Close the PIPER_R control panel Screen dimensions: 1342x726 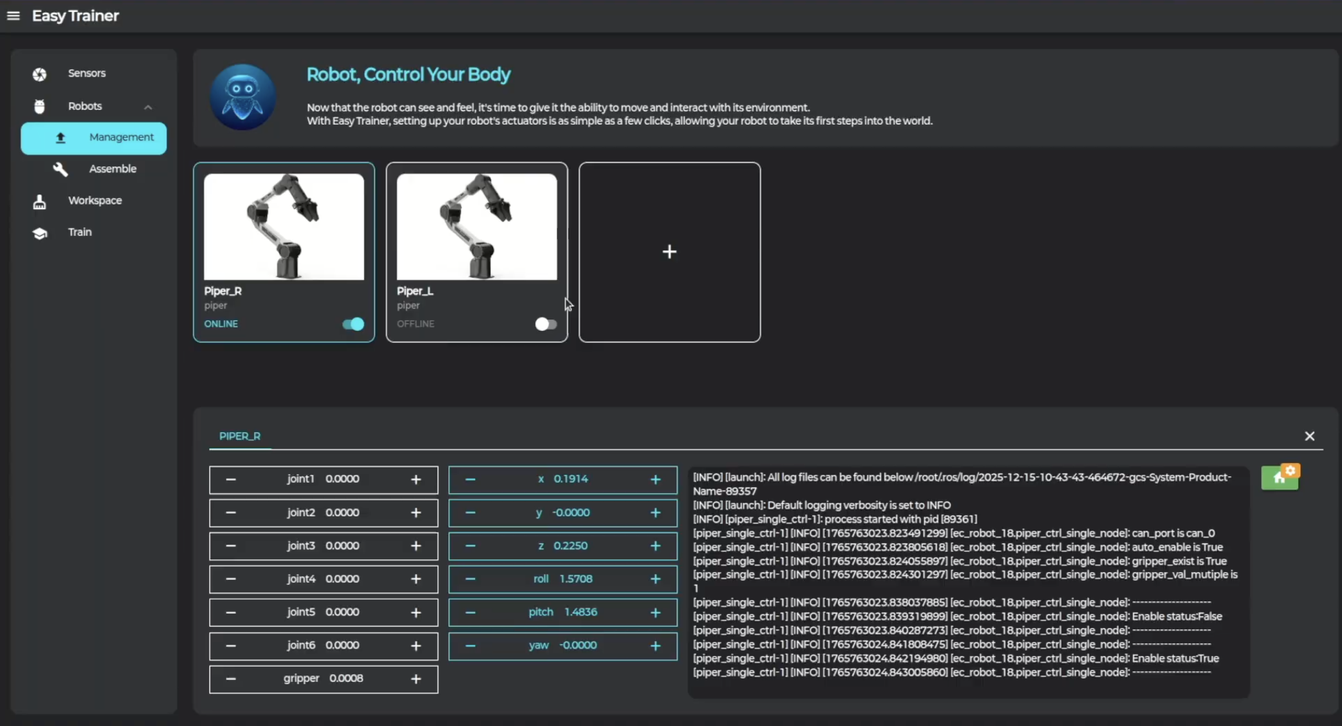[x=1309, y=436]
